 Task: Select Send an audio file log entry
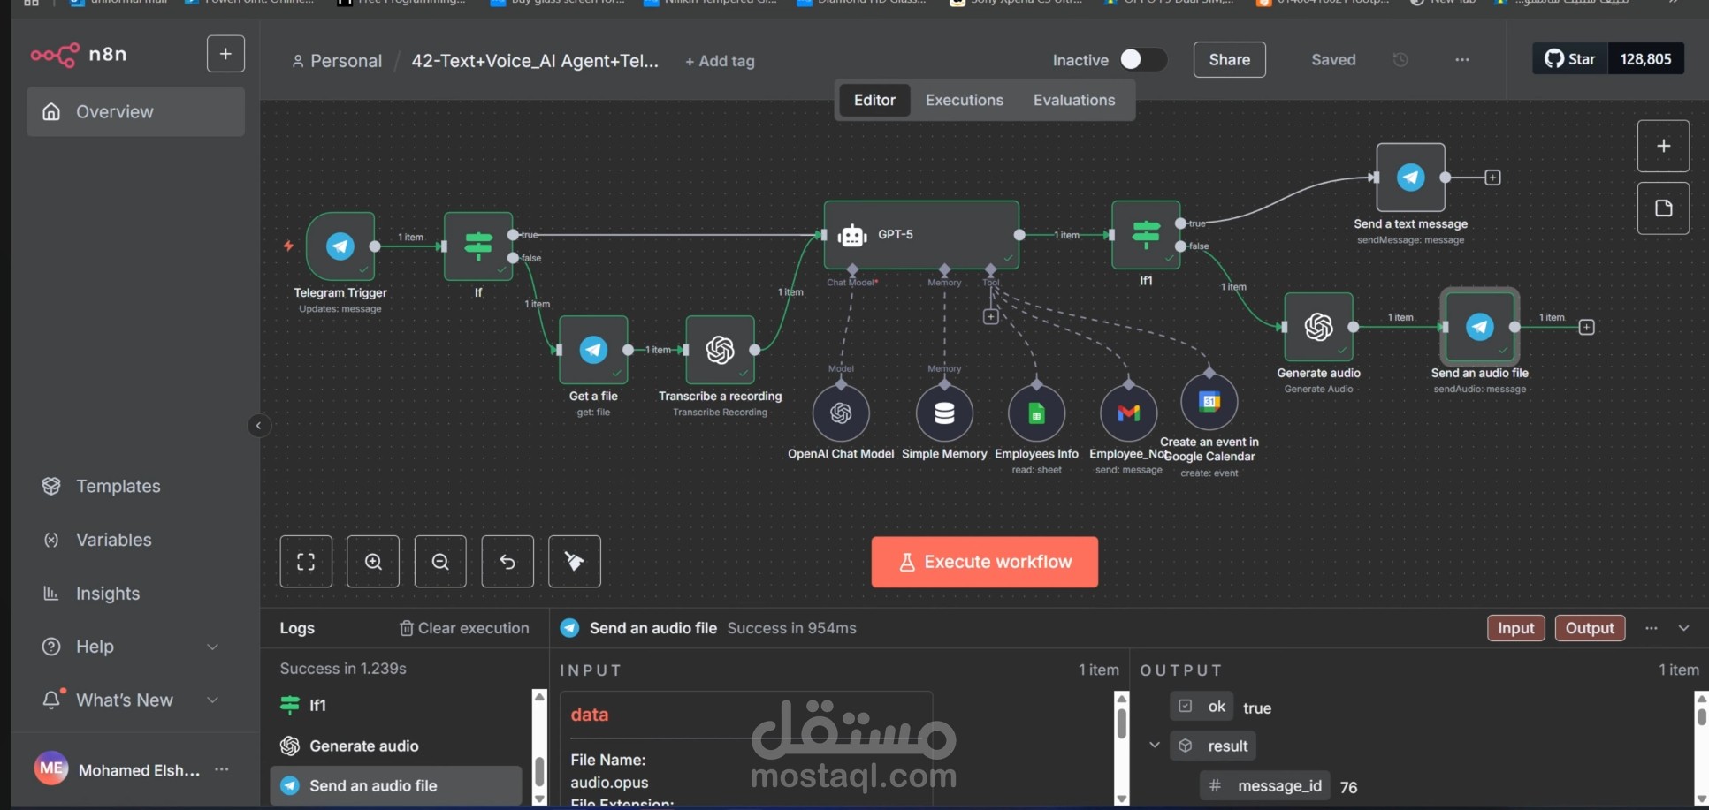[x=395, y=785]
